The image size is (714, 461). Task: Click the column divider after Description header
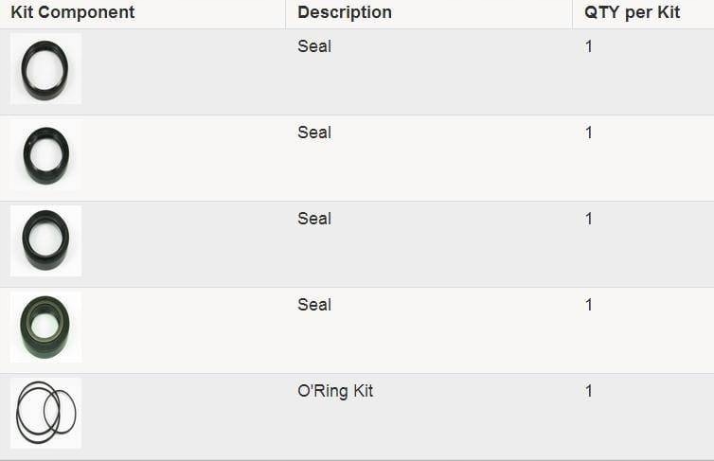point(572,14)
